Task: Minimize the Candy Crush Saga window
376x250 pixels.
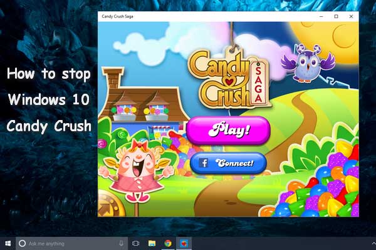Action: (321, 16)
